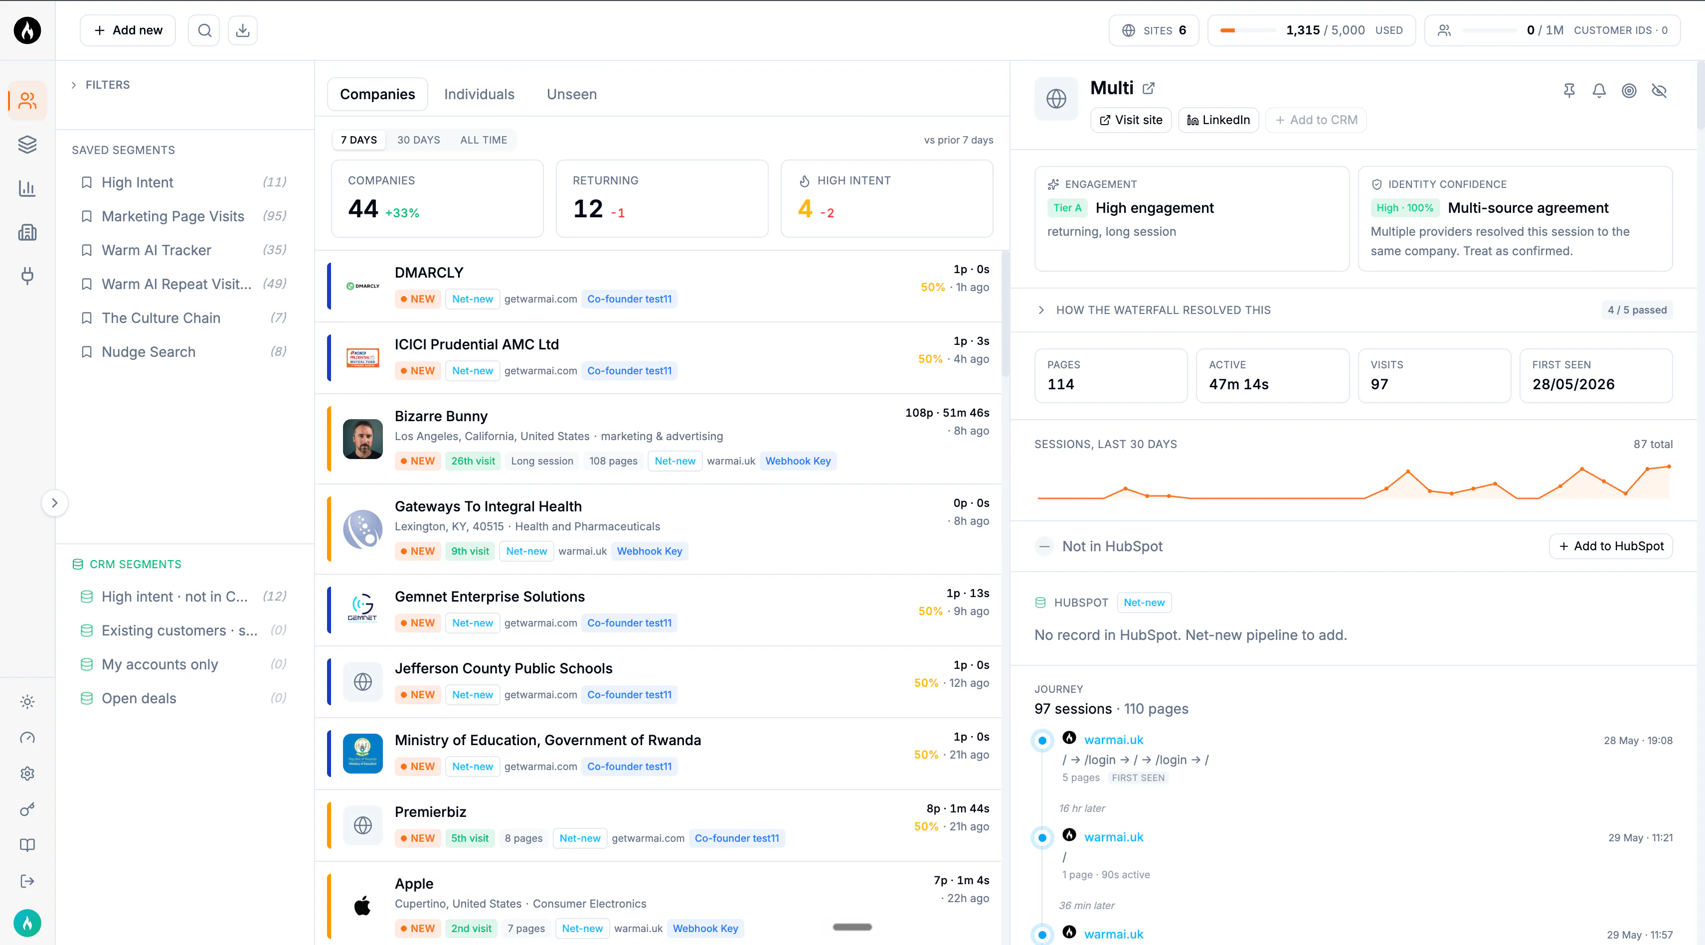Open the LinkedIn button for Multi
Viewport: 1705px width, 945px height.
tap(1218, 121)
